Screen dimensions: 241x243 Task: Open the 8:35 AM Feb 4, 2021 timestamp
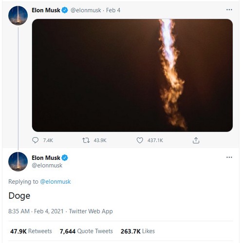[x=36, y=211]
